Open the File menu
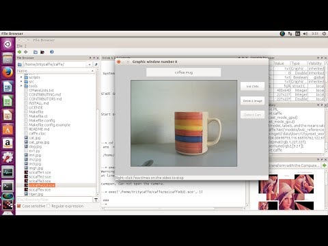Viewport: 328px width, 246px height. pyautogui.click(x=19, y=46)
